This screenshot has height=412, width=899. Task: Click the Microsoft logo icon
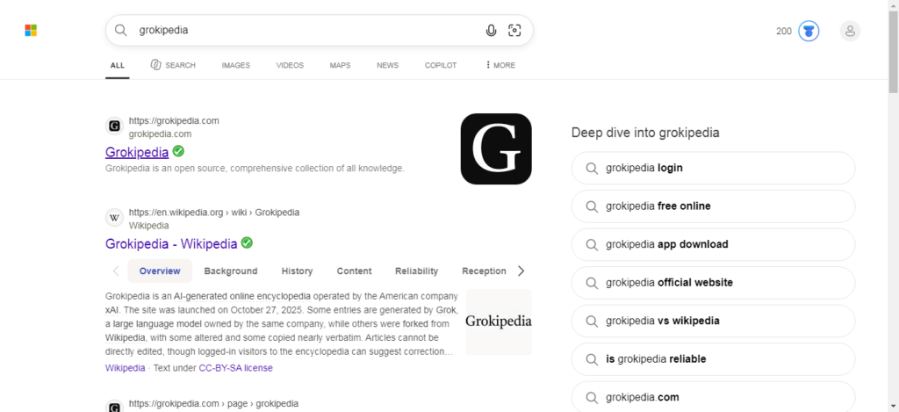pos(31,31)
